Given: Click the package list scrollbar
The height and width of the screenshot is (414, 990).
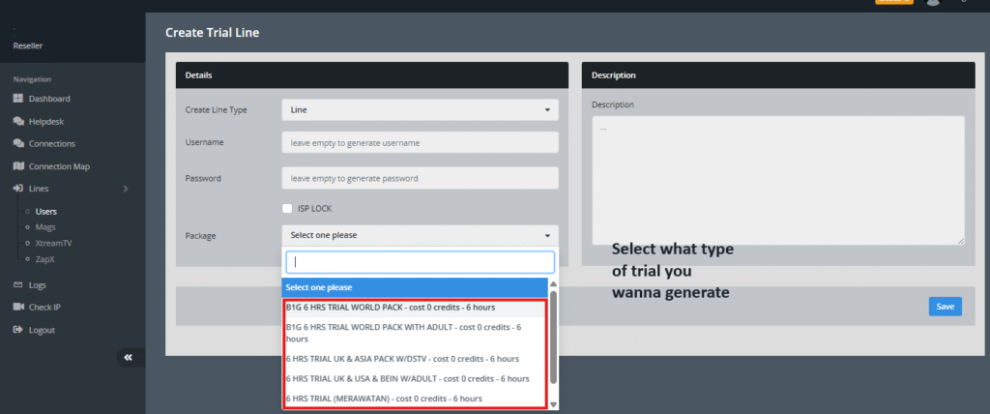Looking at the screenshot, I should click(x=553, y=339).
